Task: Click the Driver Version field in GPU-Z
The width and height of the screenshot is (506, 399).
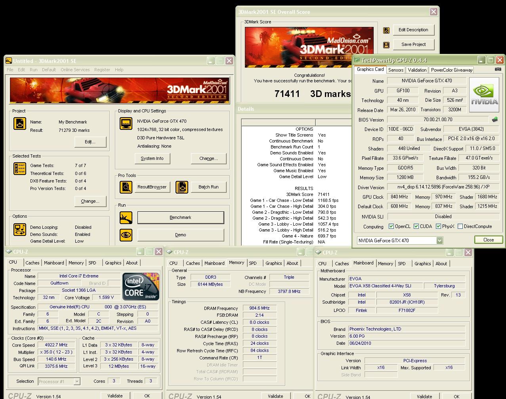Action: pyautogui.click(x=443, y=187)
